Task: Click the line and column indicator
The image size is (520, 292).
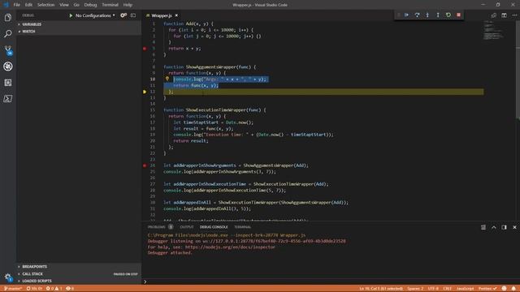Action: (x=381, y=289)
